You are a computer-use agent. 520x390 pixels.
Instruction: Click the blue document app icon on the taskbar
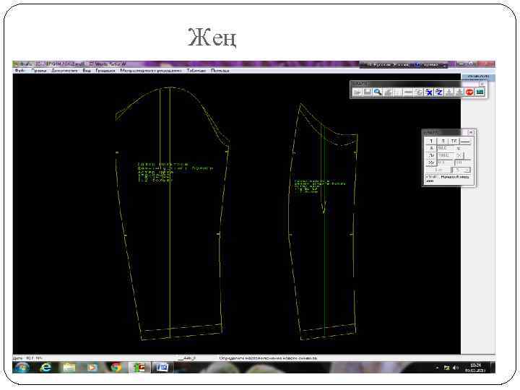162,368
